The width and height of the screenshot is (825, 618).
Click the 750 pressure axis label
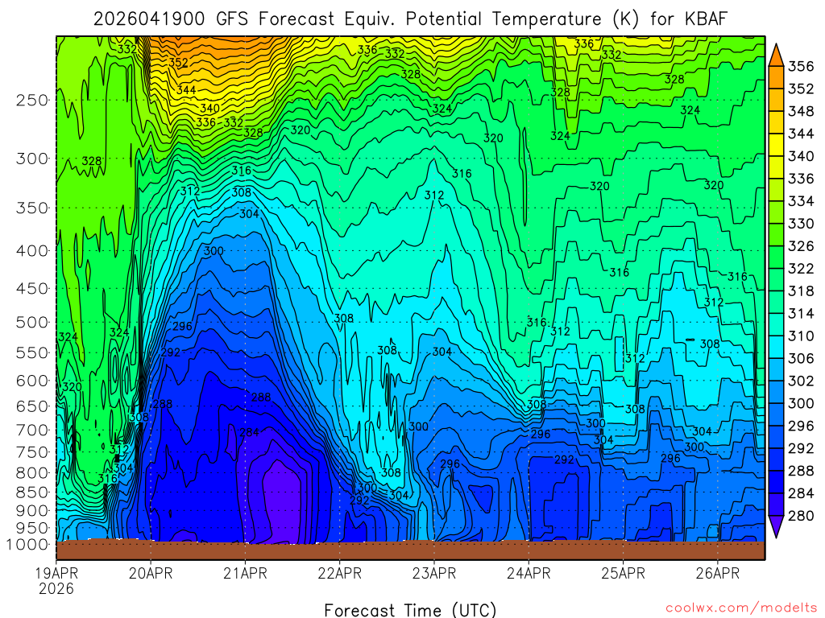pyautogui.click(x=32, y=452)
